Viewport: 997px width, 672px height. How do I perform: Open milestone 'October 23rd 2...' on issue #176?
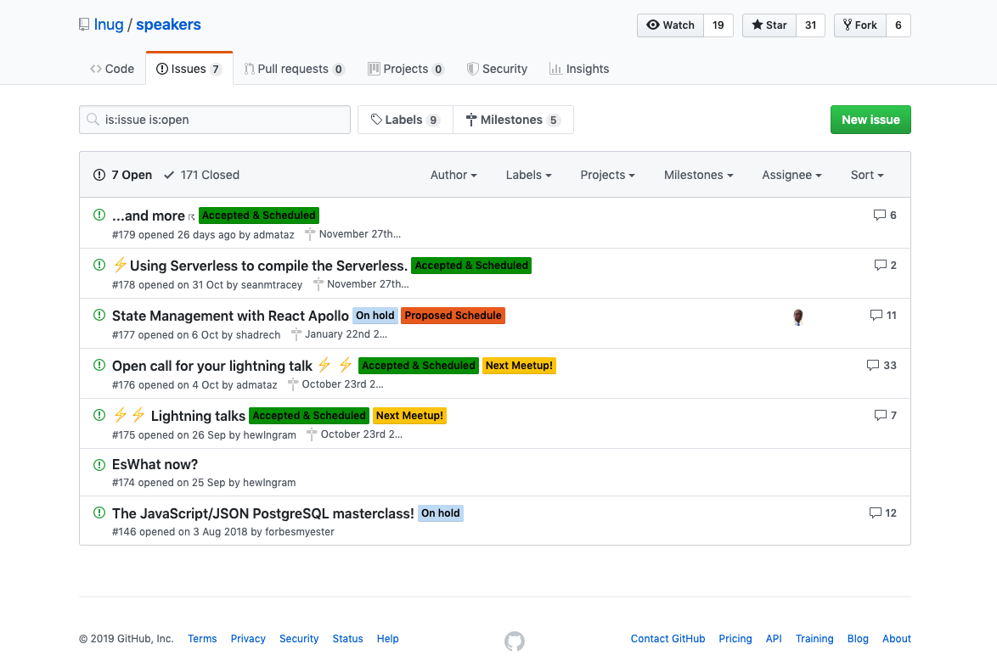(335, 385)
